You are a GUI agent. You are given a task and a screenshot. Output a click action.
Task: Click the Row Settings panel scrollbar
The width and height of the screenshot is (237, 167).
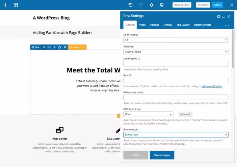point(233,49)
